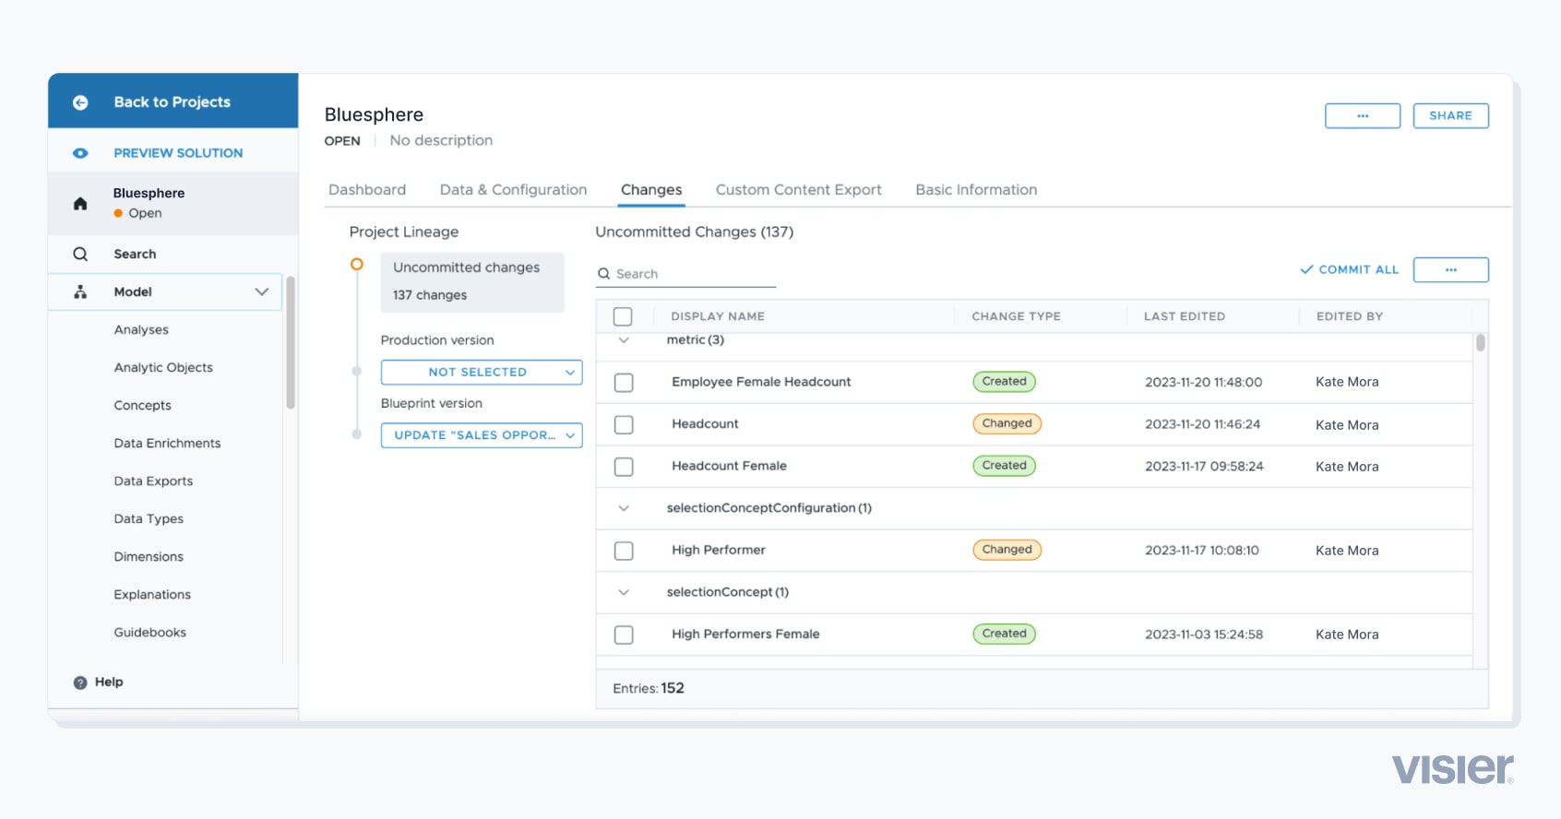Click the Help question mark icon
Screen dimensions: 1561x819
(80, 682)
